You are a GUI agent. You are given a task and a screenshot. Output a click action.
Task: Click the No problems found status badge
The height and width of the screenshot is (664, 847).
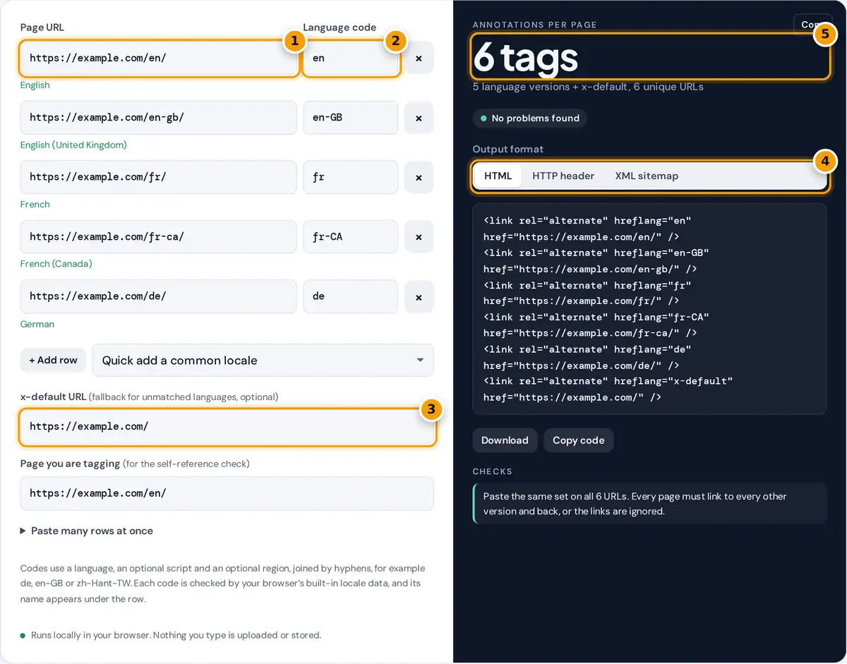[530, 119]
